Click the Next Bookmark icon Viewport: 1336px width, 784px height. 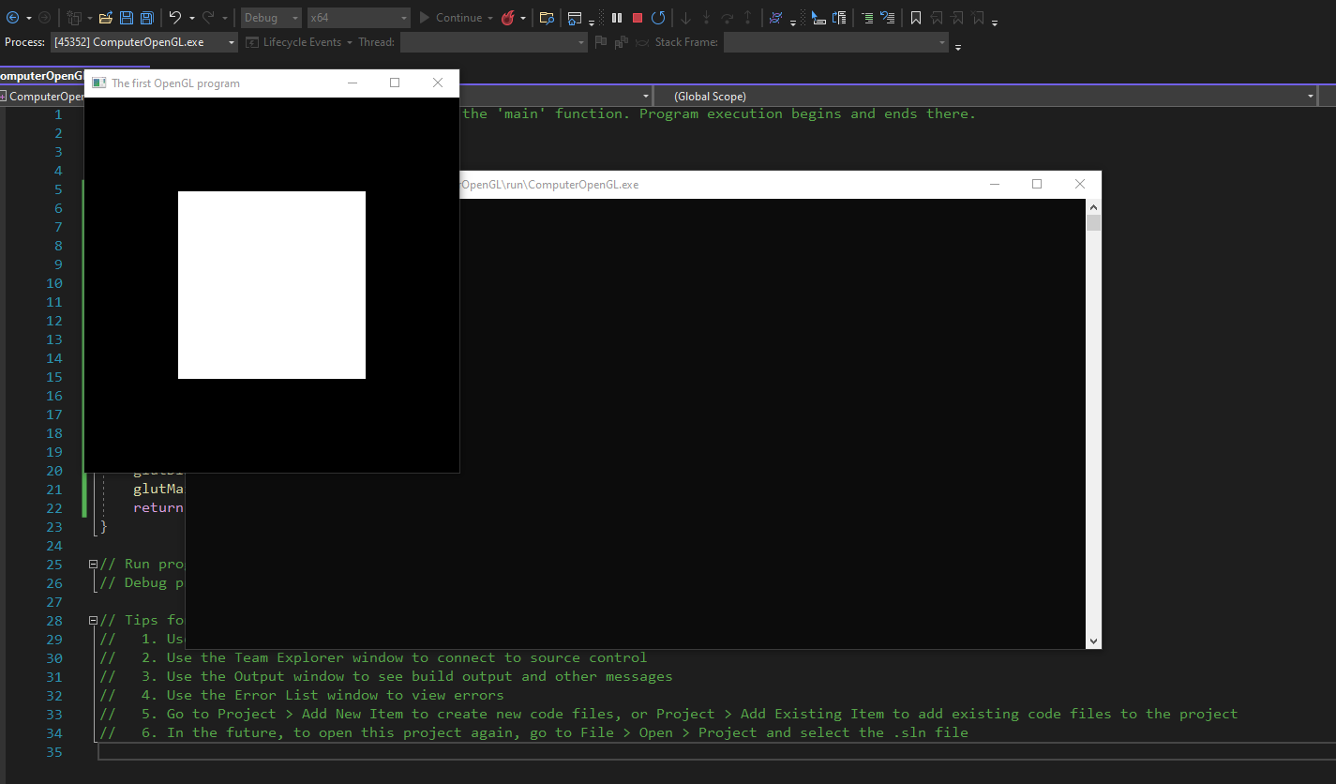957,18
